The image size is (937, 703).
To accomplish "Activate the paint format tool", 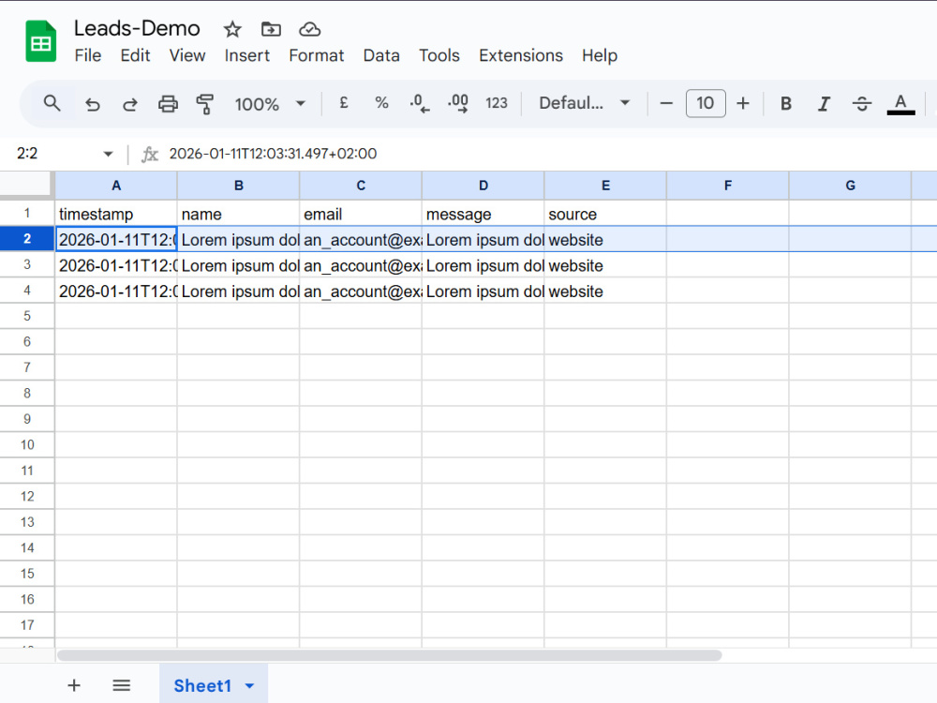I will coord(205,104).
